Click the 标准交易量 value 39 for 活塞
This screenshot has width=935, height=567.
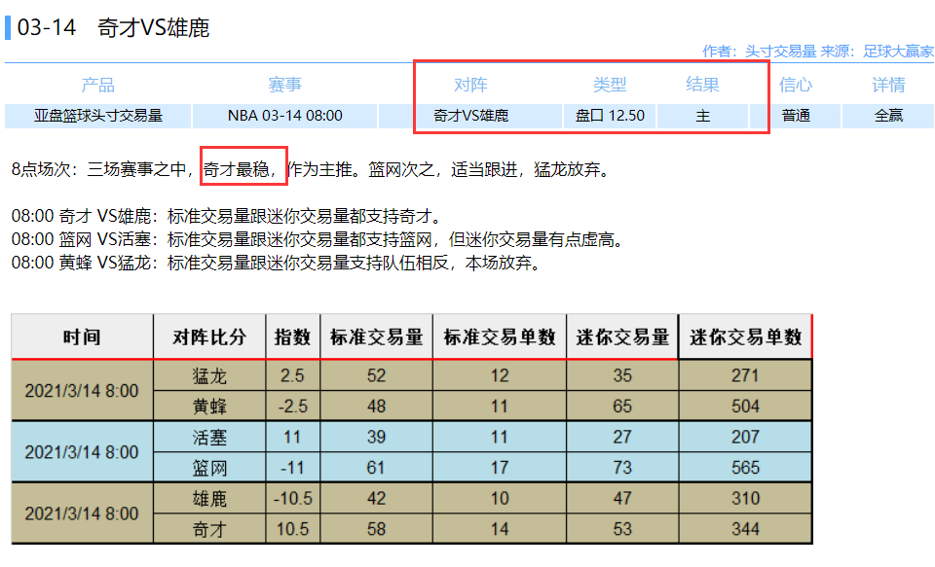[376, 437]
